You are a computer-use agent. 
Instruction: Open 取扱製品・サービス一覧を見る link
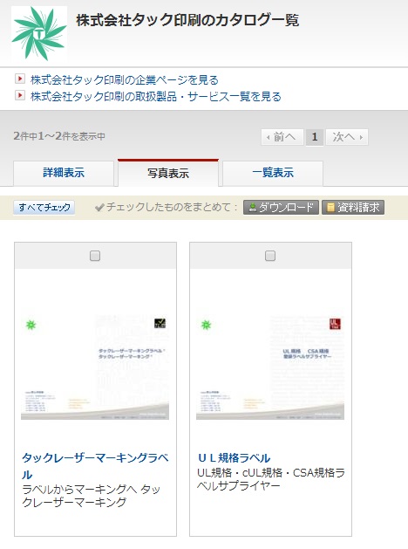pyautogui.click(x=156, y=96)
